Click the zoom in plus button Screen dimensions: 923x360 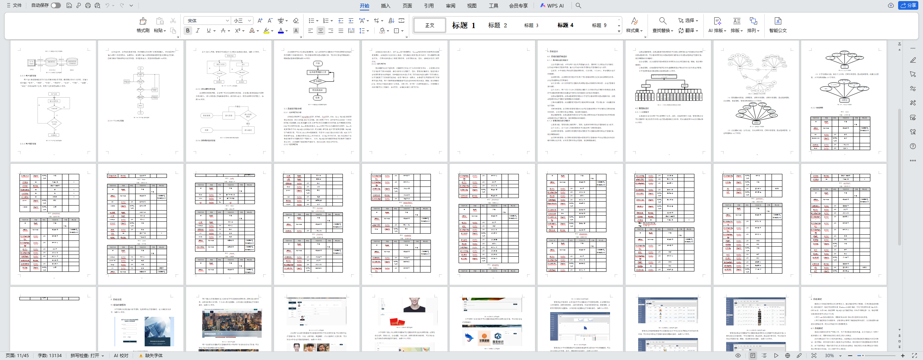click(903, 356)
